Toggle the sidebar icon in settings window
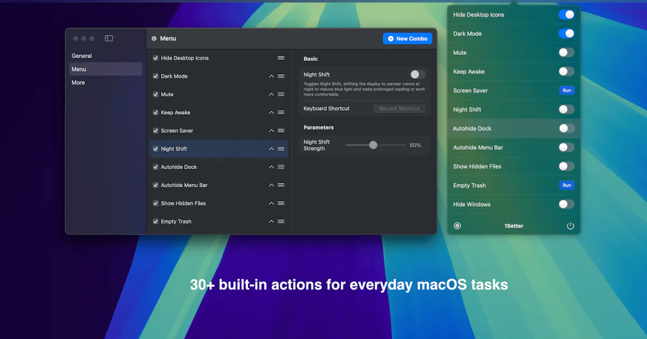647x339 pixels. pyautogui.click(x=109, y=38)
